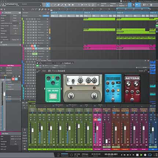Image resolution: width=158 pixels, height=158 pixels.
Task: Click the fader of first green mixer channel
Action: click(x=33, y=130)
